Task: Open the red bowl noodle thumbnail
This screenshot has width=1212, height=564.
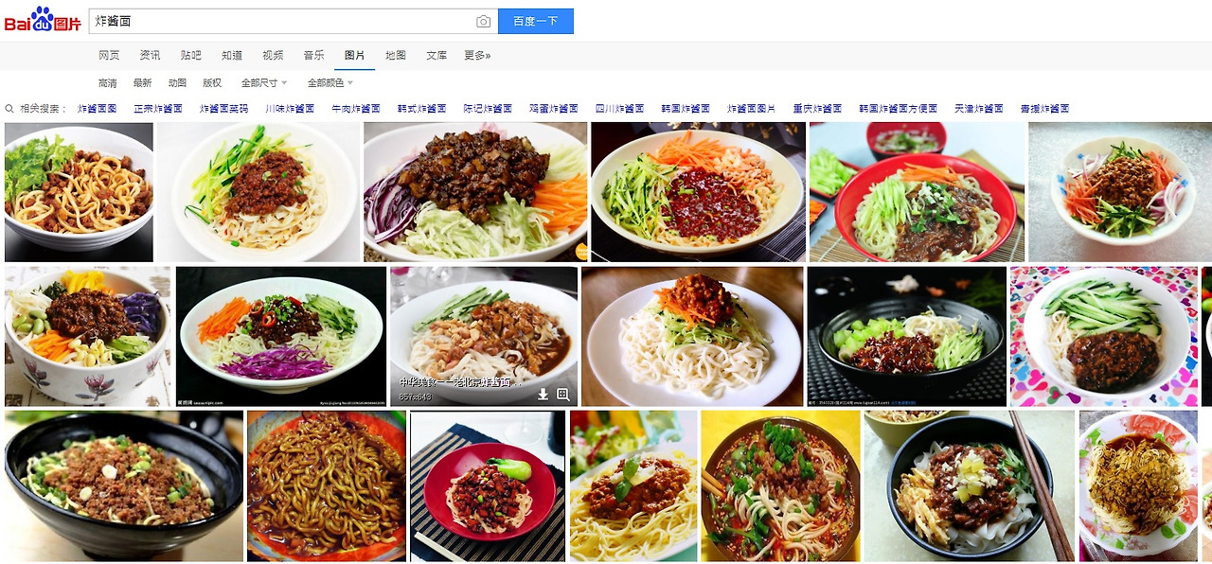Action: tap(918, 192)
